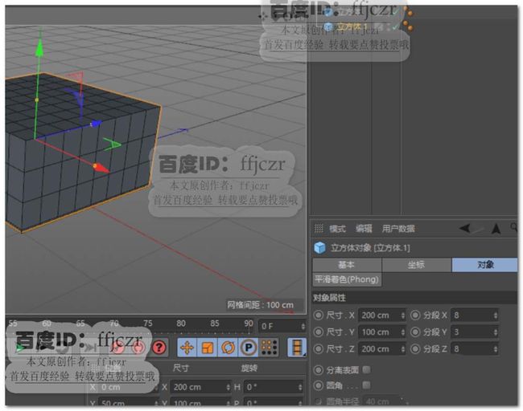The width and height of the screenshot is (523, 411).
Task: Click the cube icon next to 立方体对象
Action: pos(320,247)
